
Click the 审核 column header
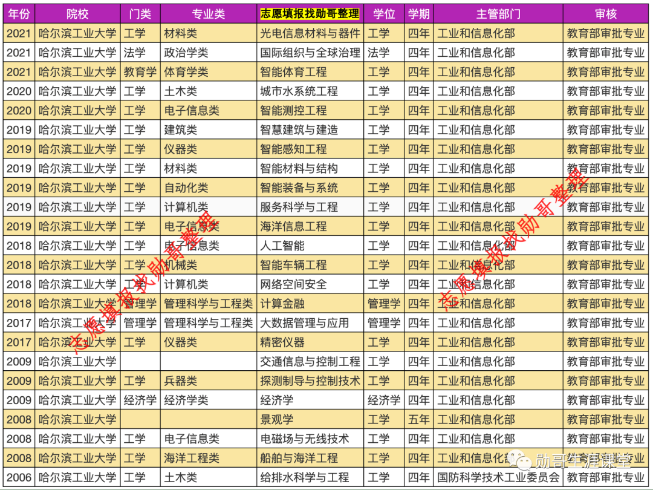point(606,14)
